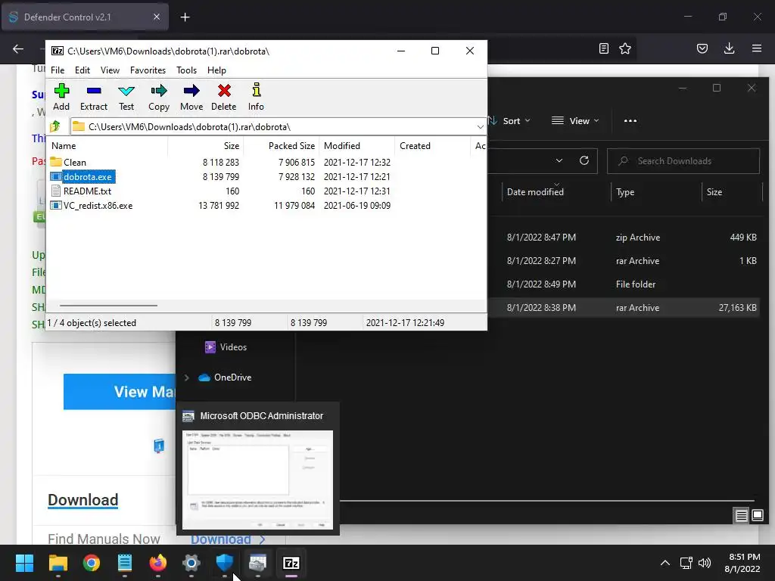Sort by the Size column in 7-Zip
Viewport: 775px width, 581px height.
pos(206,146)
